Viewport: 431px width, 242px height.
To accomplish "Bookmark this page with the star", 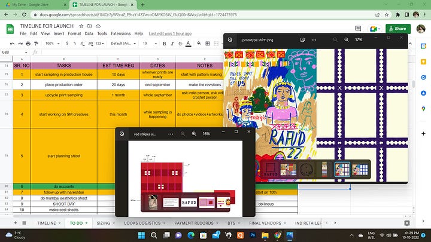I will 387,14.
